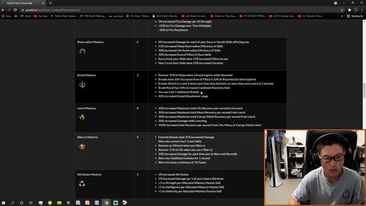This screenshot has width=366, height=206.
Task: Click '+20% to Fire Damage over Time Multiplier'
Action: pos(185,26)
